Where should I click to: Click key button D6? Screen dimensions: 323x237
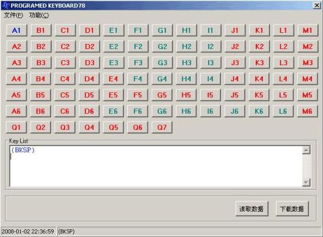pos(89,111)
